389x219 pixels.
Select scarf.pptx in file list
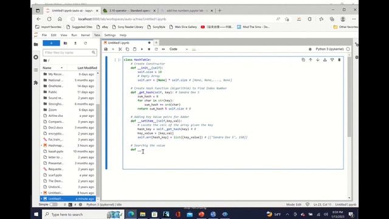click(67, 175)
